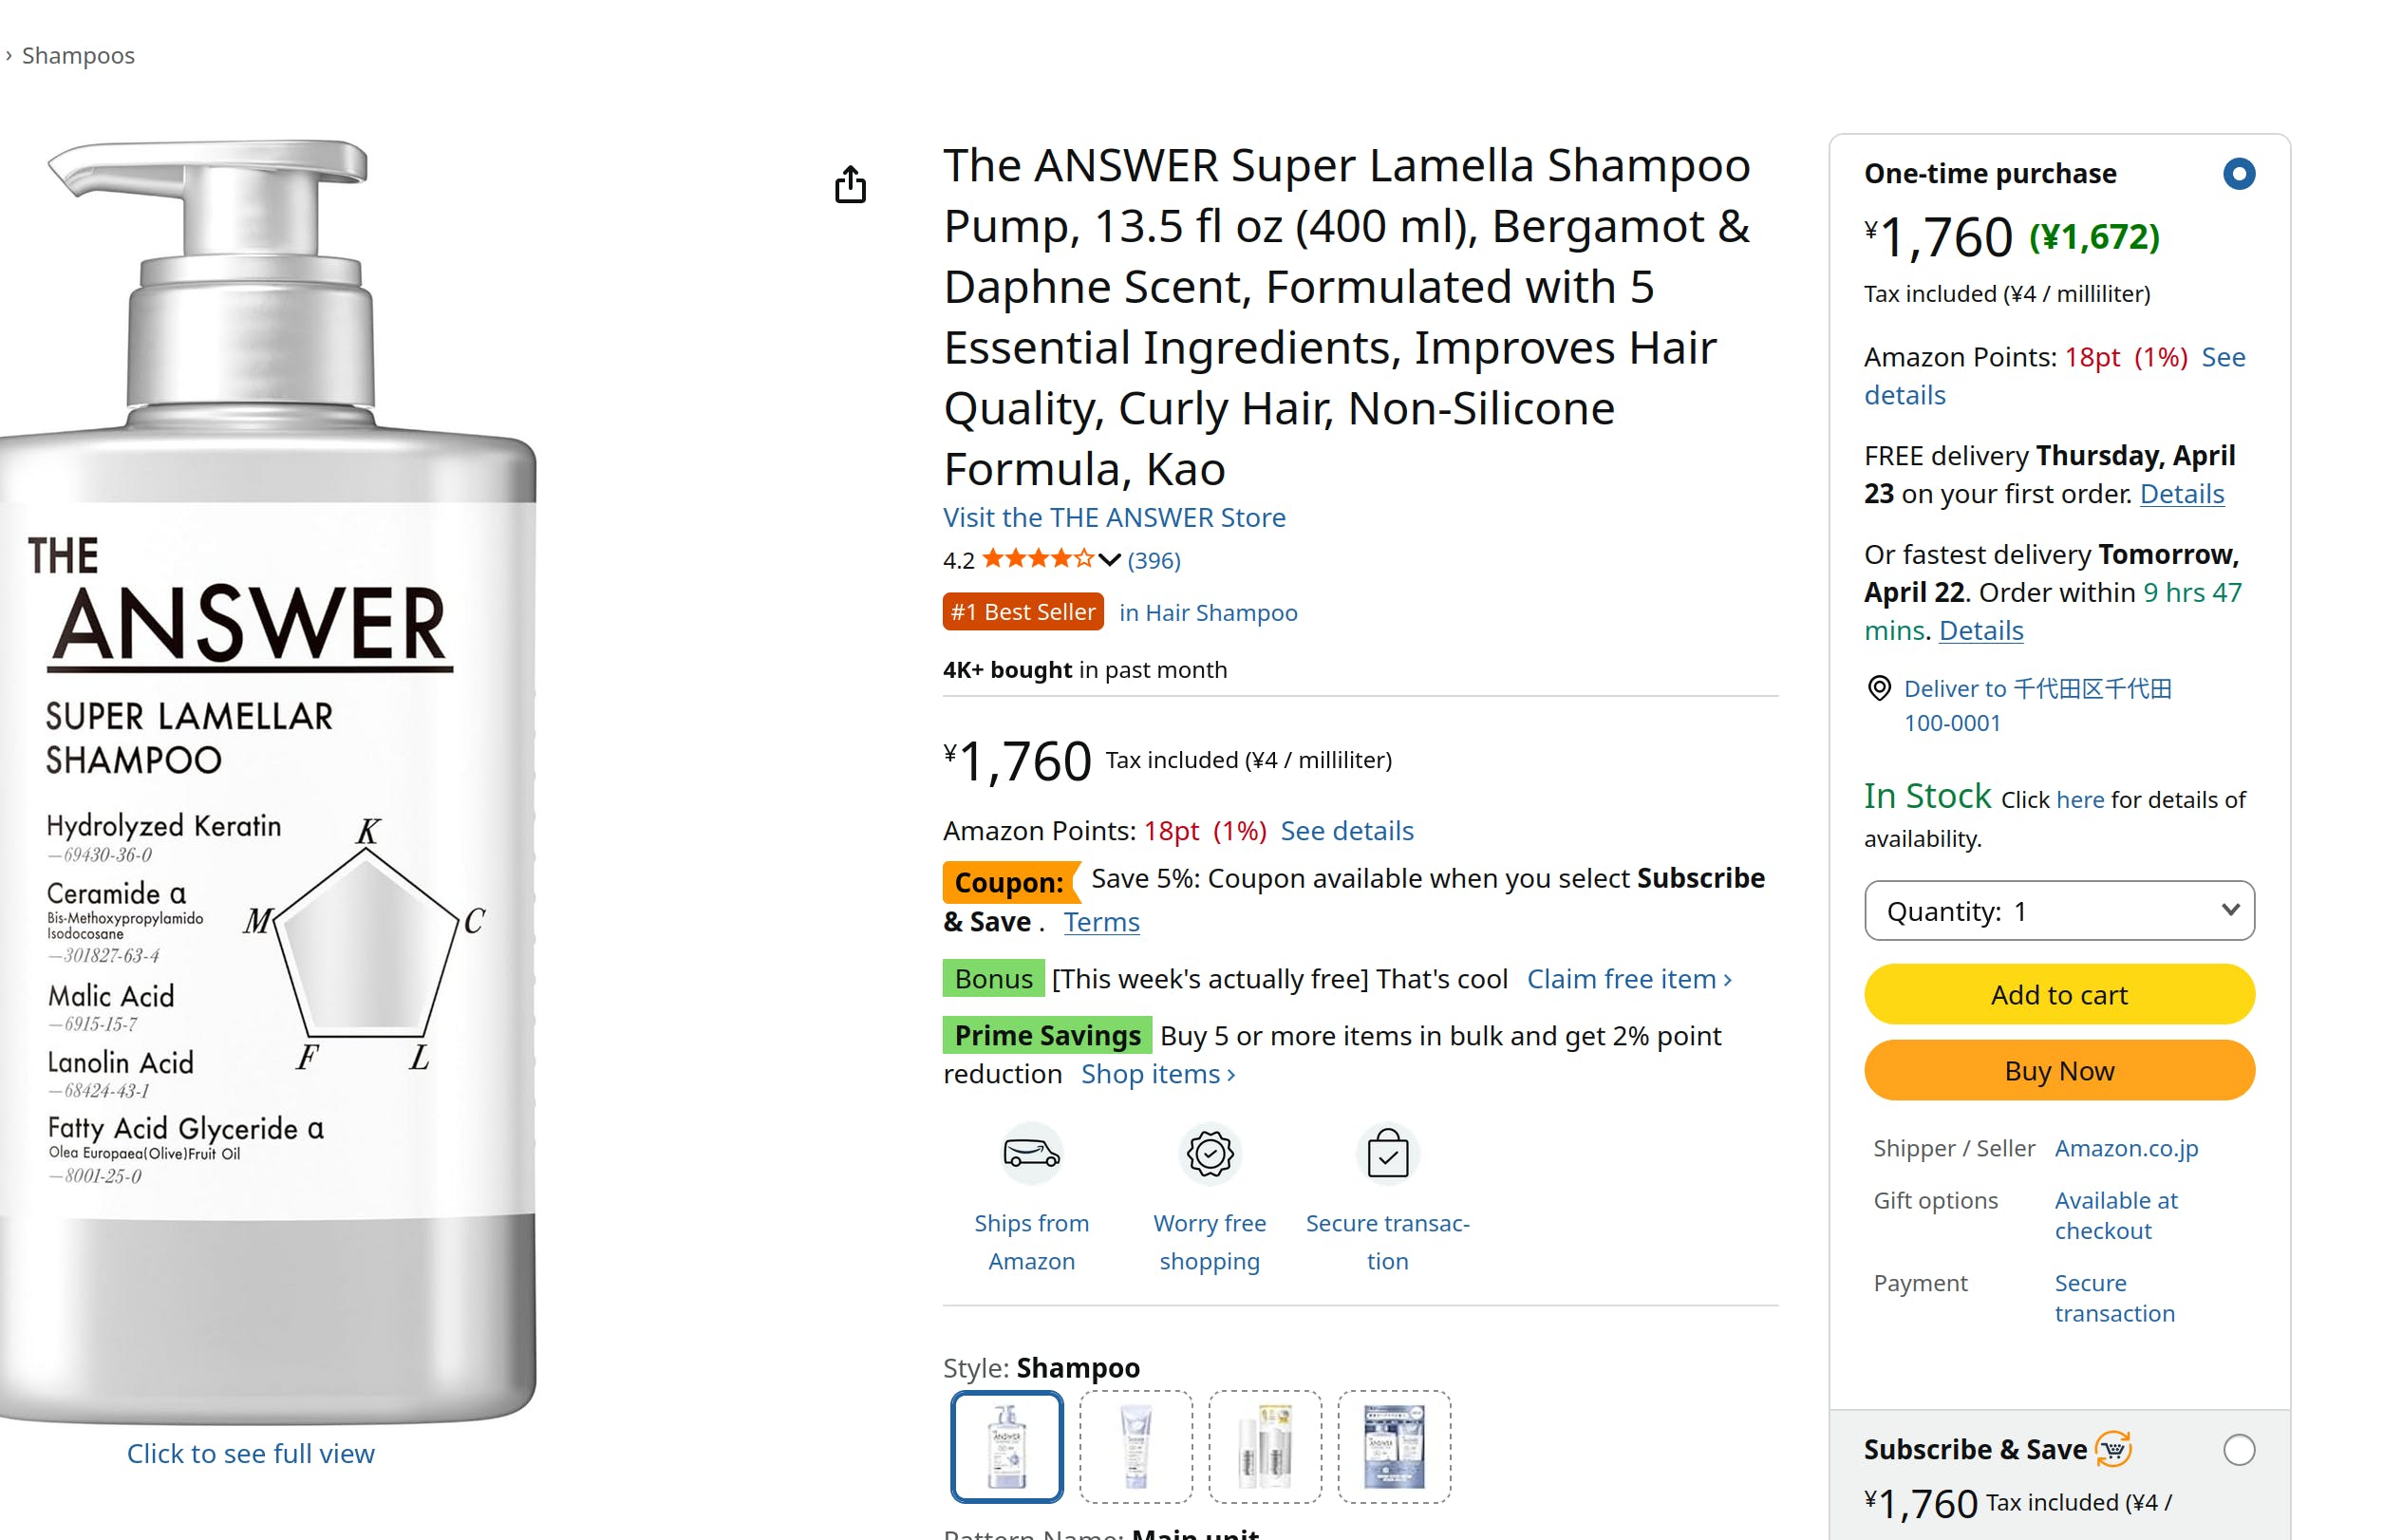Click the Ships from Amazon truck icon

point(1031,1154)
